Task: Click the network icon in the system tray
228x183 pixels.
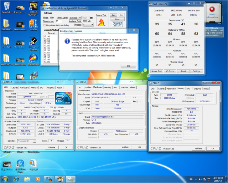Action: [209, 179]
